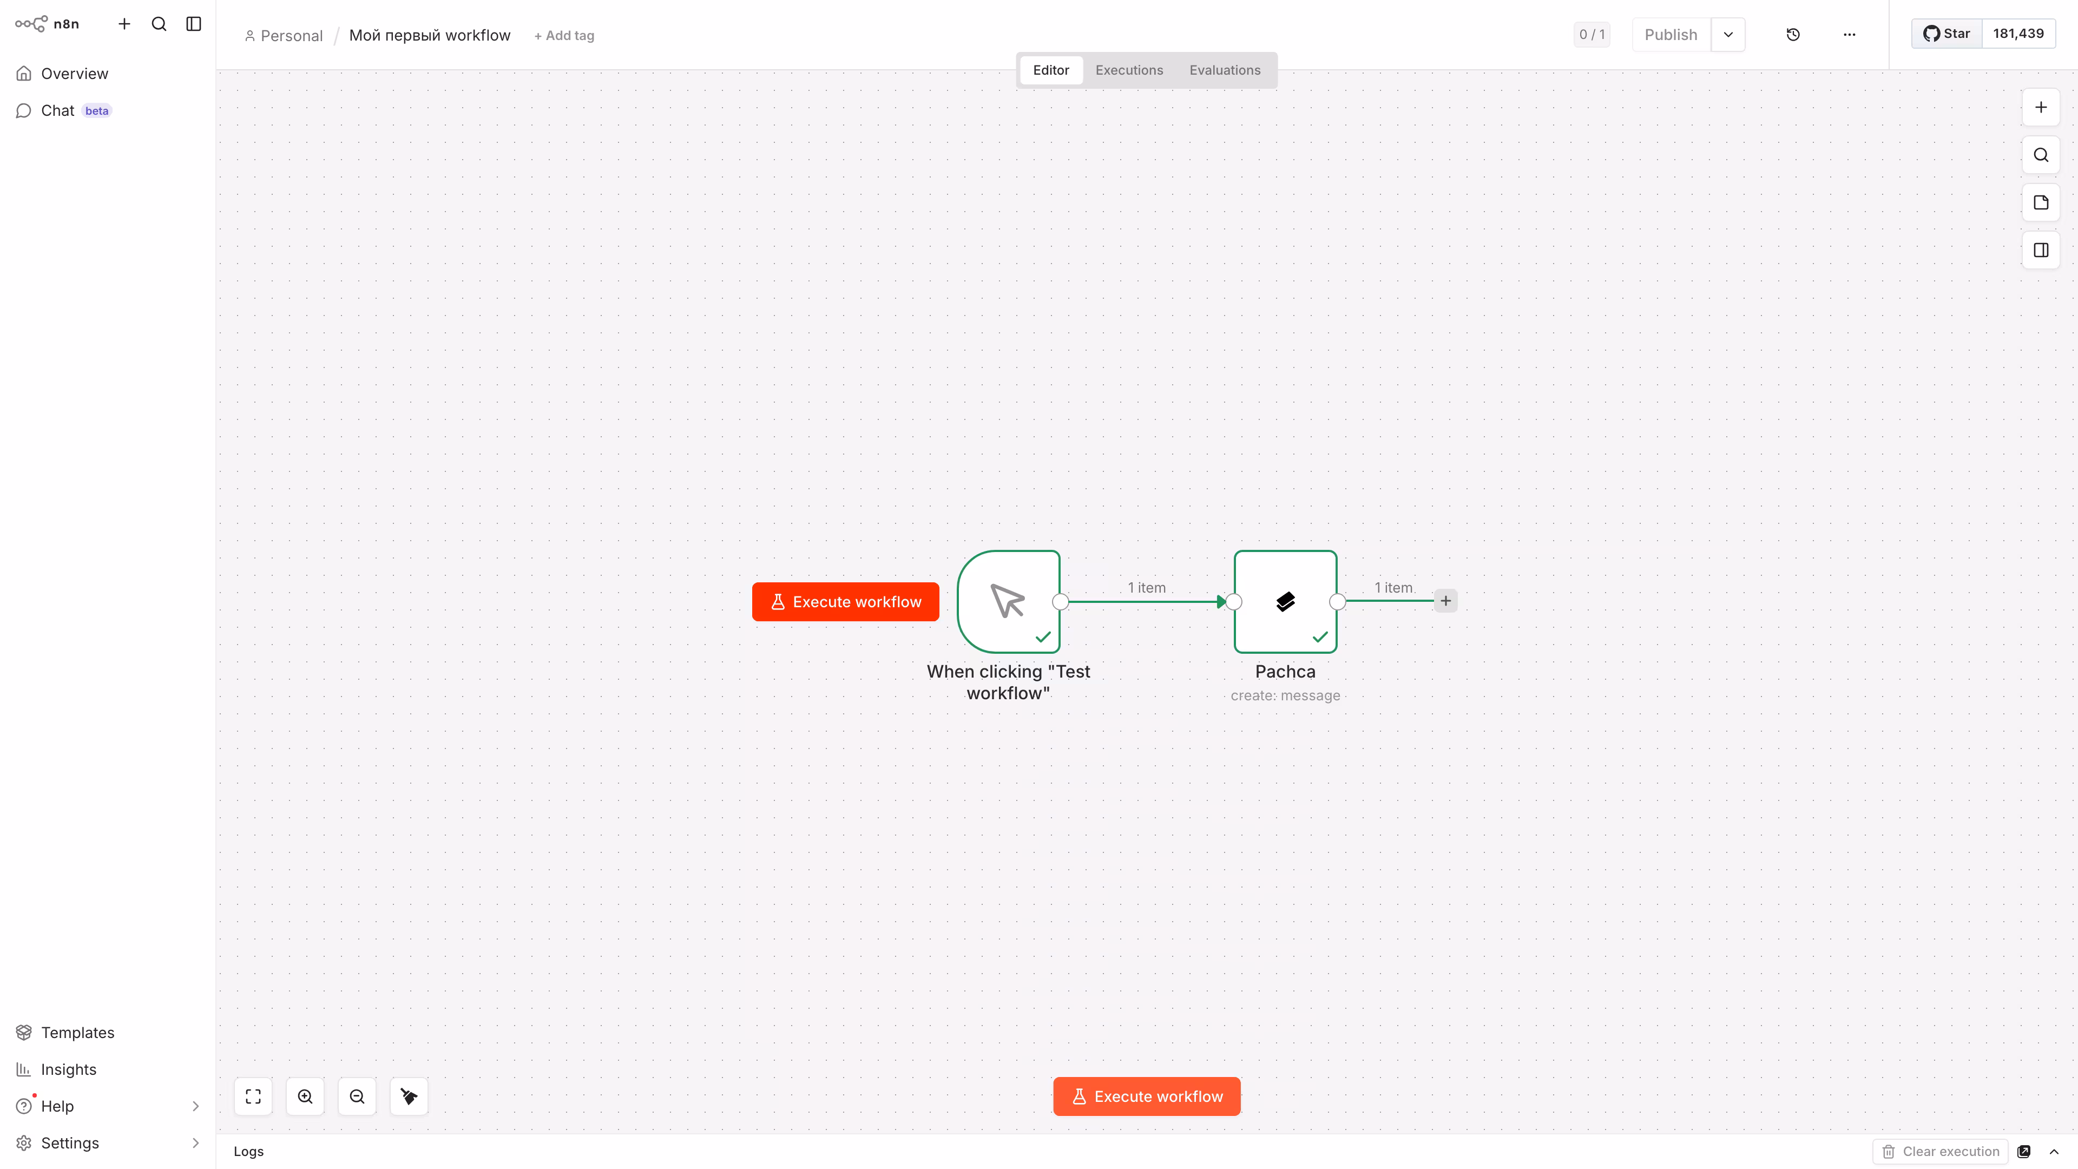Viewport: 2078px width, 1169px height.
Task: Open workflow version history icon
Action: [x=1792, y=35]
